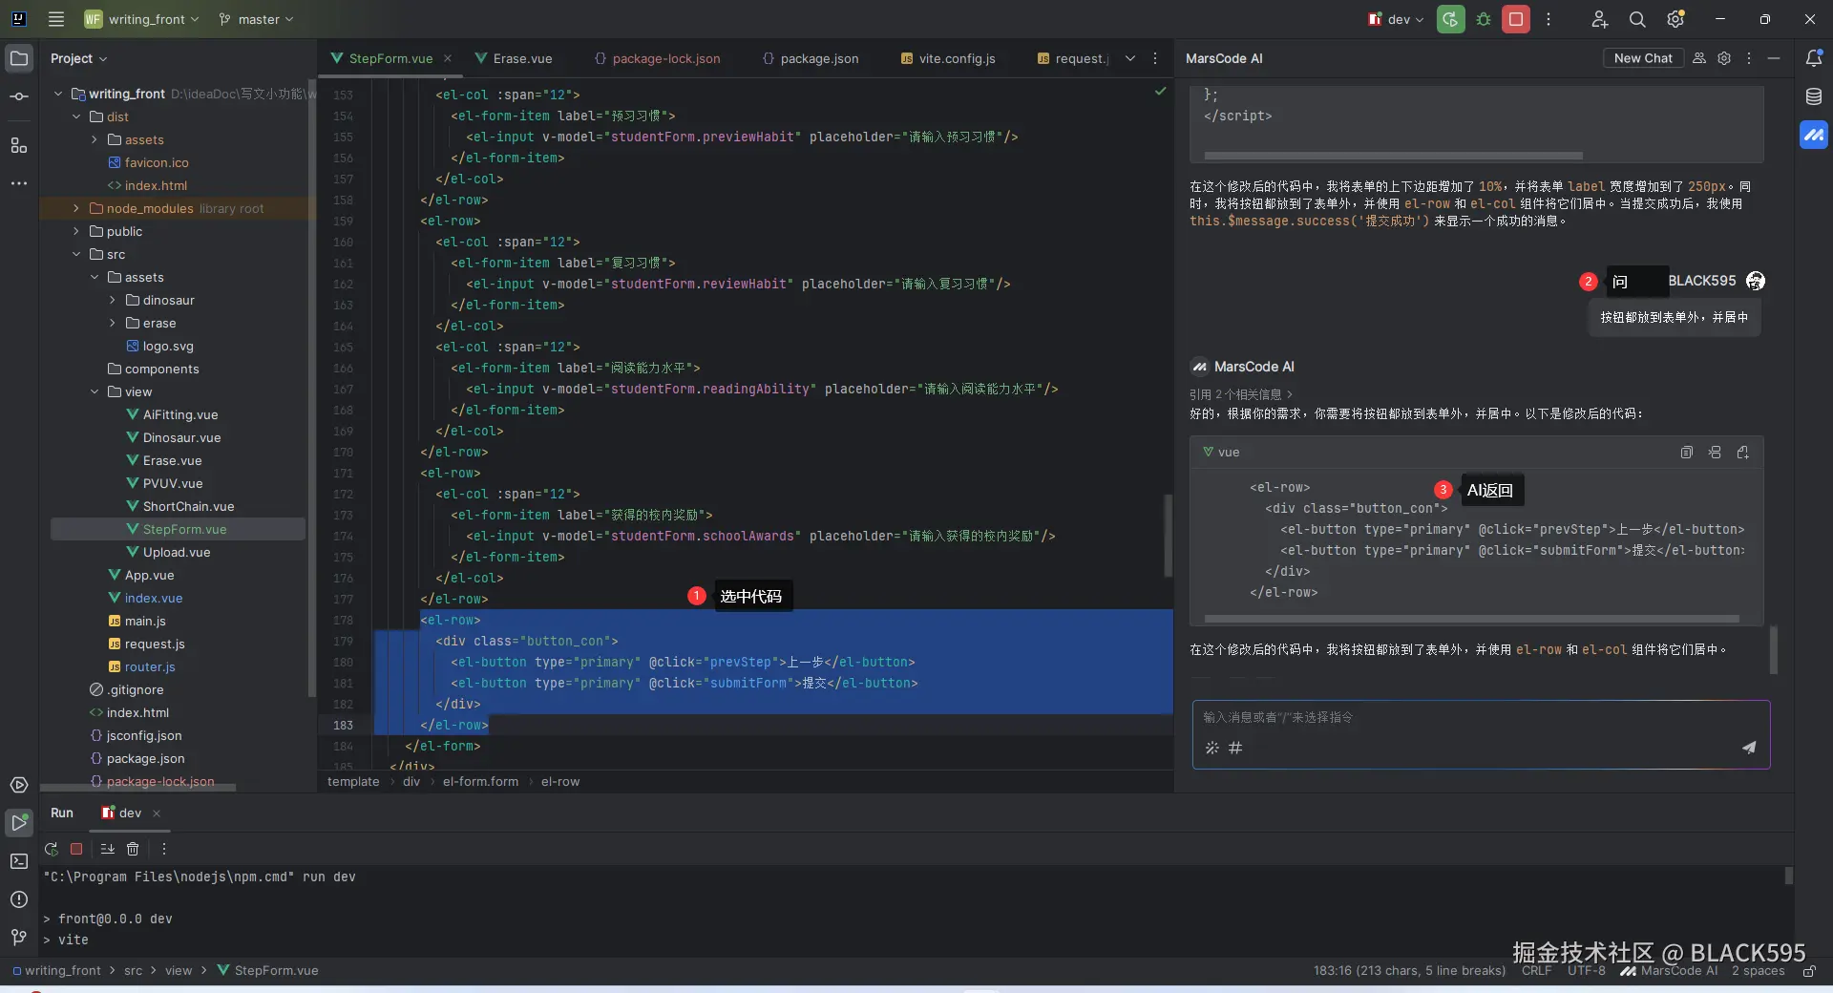Open the Notifications bell
The image size is (1833, 993).
tap(1814, 58)
